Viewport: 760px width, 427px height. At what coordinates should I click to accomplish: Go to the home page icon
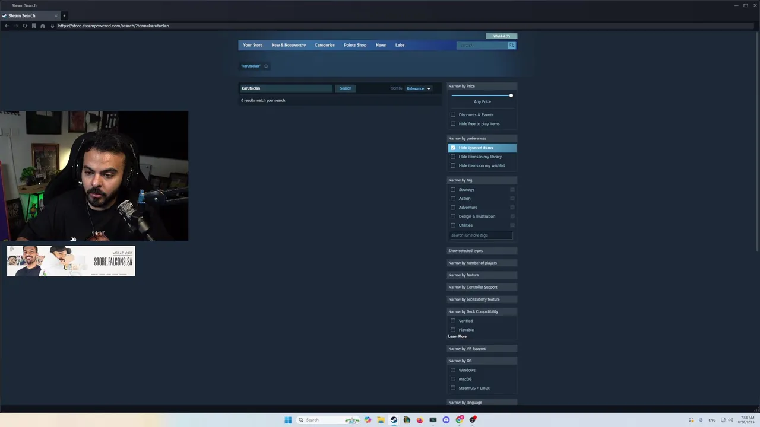click(42, 26)
